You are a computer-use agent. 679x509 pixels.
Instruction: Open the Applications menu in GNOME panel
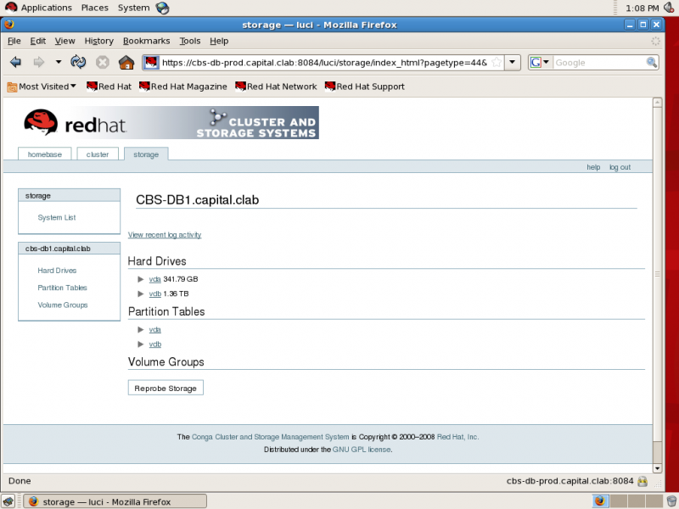pyautogui.click(x=39, y=8)
